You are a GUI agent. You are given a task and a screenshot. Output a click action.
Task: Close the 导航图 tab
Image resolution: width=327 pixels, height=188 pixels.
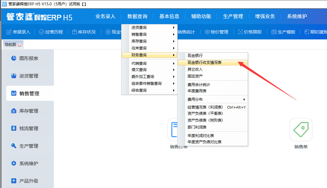19,45
